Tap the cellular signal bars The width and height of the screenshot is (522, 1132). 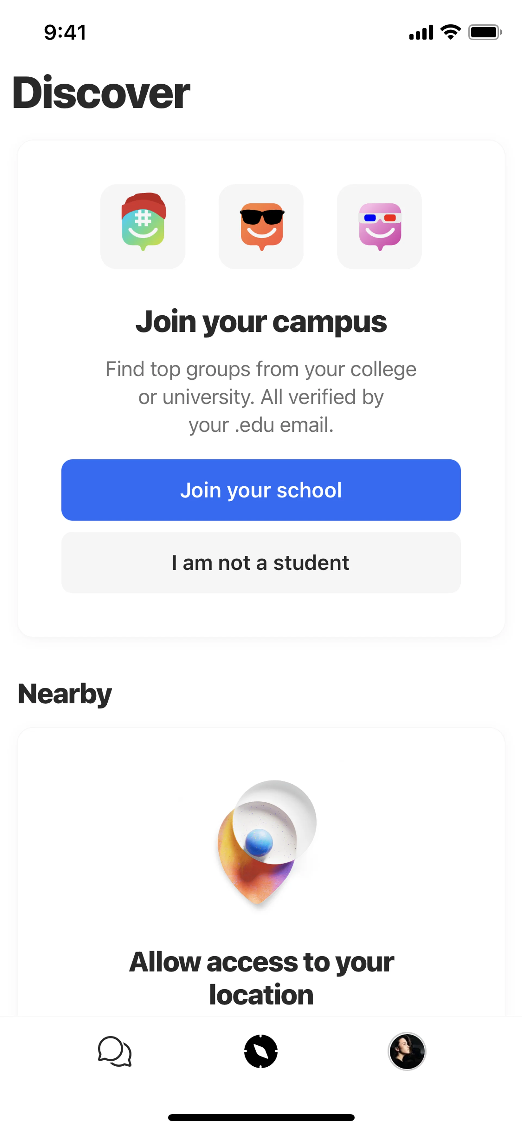click(x=421, y=32)
